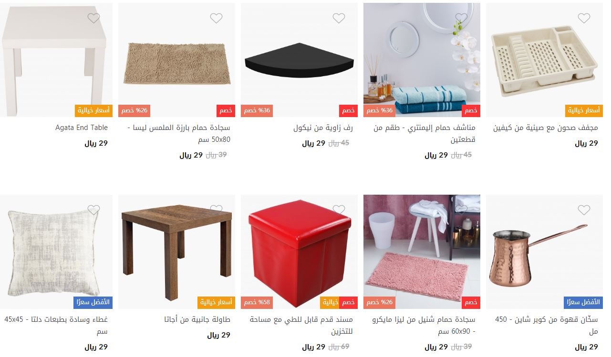Image resolution: width=611 pixels, height=357 pixels.
Task: Click الأفضل سعرًا badge on cushion cover
Action: [93, 302]
